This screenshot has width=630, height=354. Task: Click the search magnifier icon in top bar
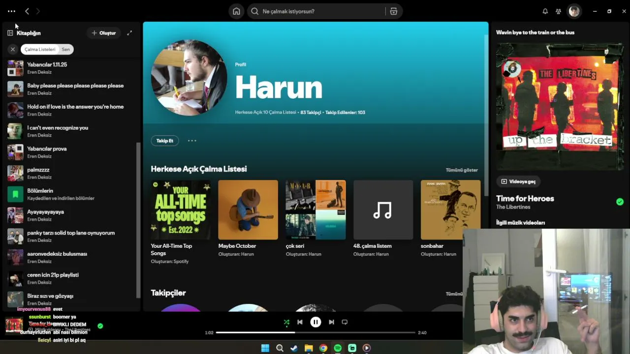(254, 11)
